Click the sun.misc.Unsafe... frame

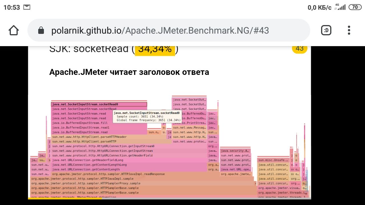[x=273, y=160]
